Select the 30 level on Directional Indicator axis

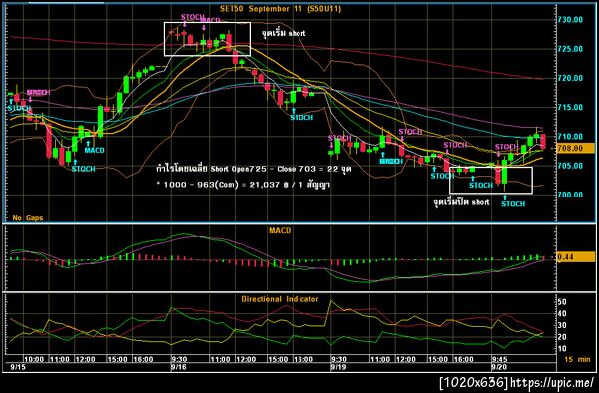point(562,325)
